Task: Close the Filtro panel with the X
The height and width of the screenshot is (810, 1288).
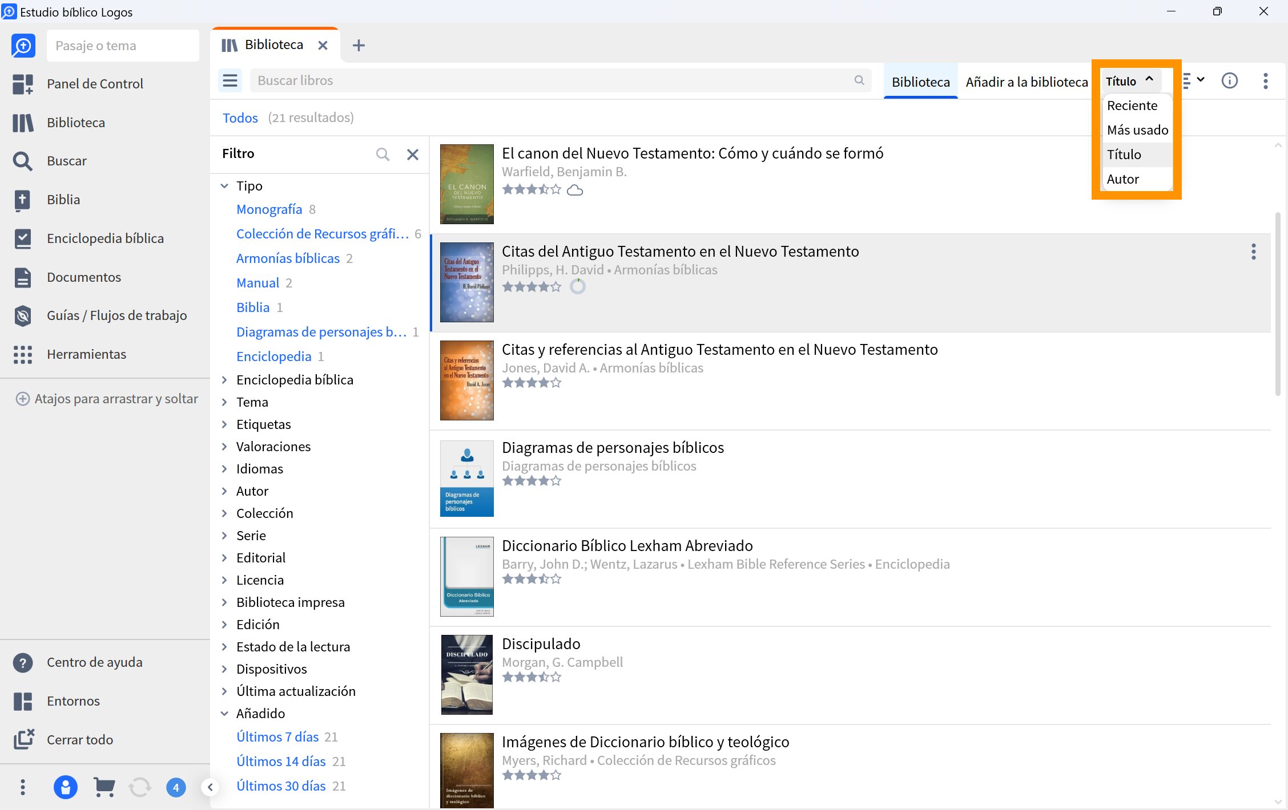Action: click(413, 154)
